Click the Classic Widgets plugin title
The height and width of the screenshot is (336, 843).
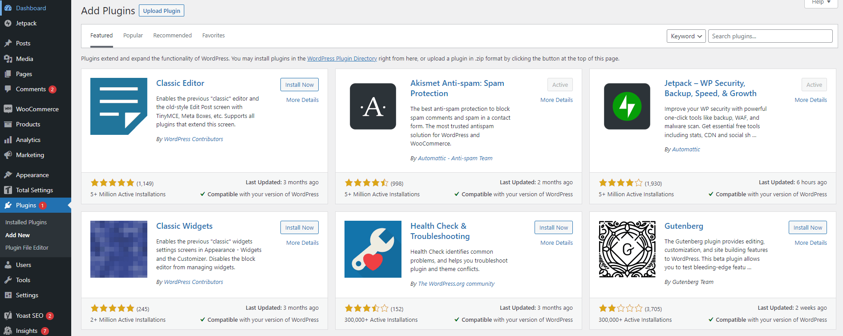(184, 226)
